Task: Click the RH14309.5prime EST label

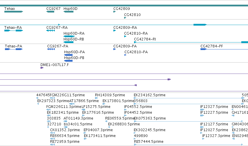Action: click(110, 95)
